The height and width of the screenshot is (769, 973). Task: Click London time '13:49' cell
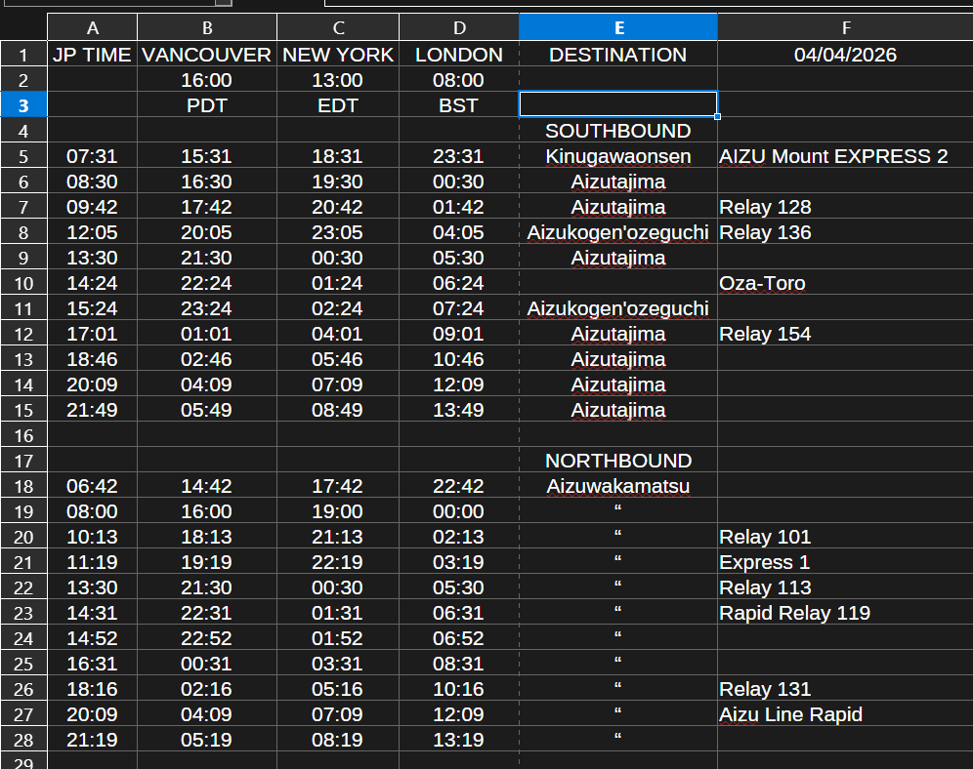pyautogui.click(x=459, y=410)
